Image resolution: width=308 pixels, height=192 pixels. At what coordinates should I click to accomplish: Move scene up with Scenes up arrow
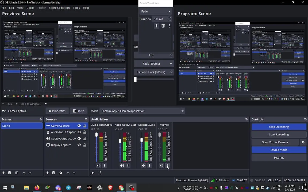pos(24,173)
